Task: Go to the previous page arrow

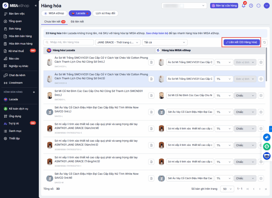Action: pos(254,189)
